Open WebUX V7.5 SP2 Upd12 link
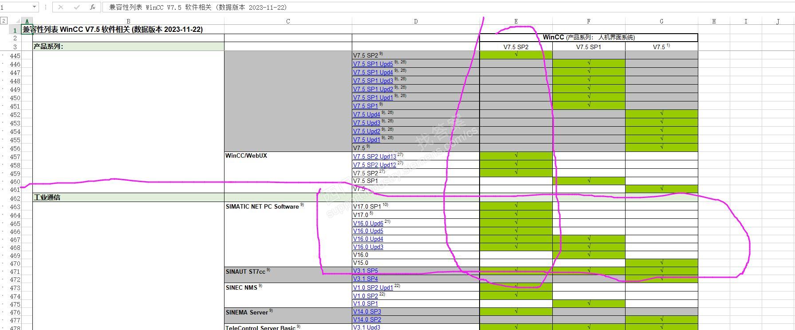 coord(374,165)
